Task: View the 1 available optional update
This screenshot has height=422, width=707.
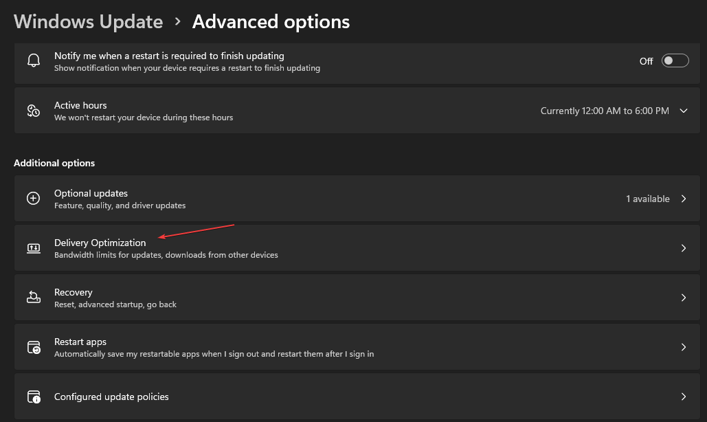Action: point(649,198)
